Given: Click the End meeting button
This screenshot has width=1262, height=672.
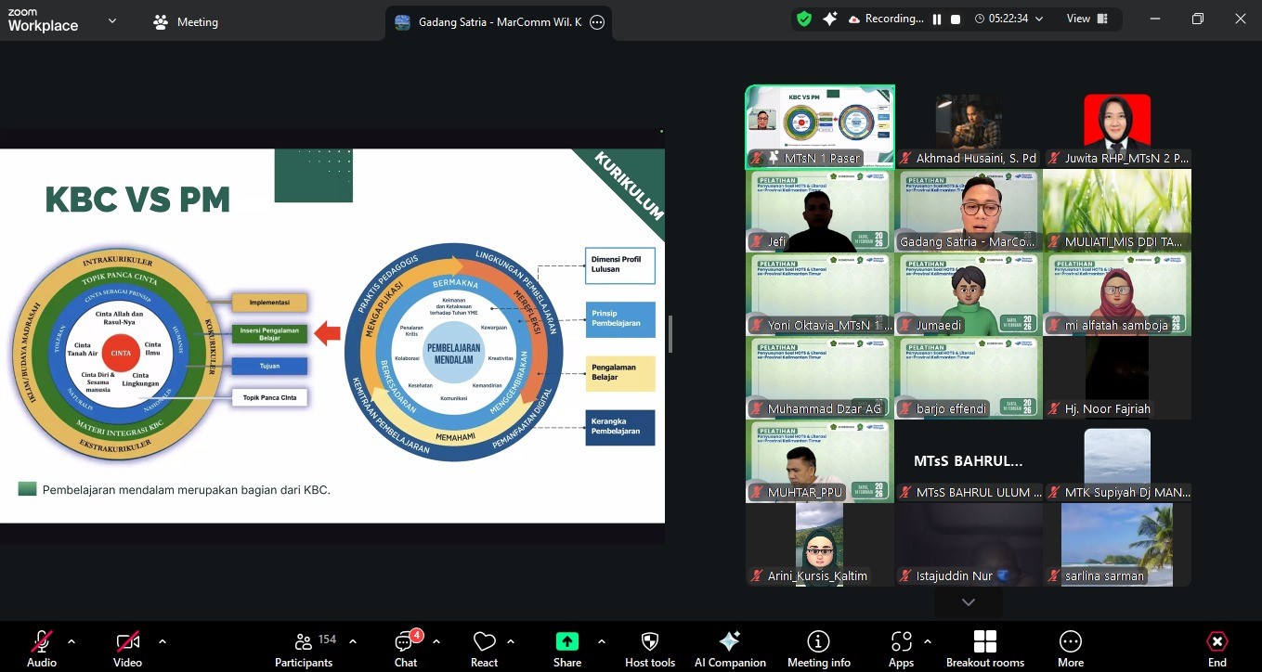Looking at the screenshot, I should [1216, 648].
